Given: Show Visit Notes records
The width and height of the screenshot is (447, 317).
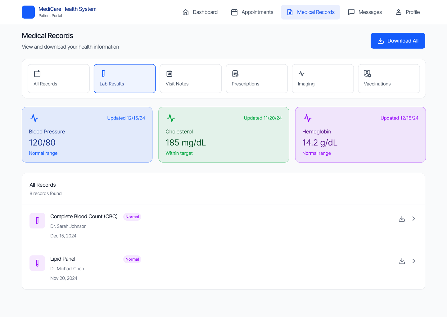Looking at the screenshot, I should 191,79.
